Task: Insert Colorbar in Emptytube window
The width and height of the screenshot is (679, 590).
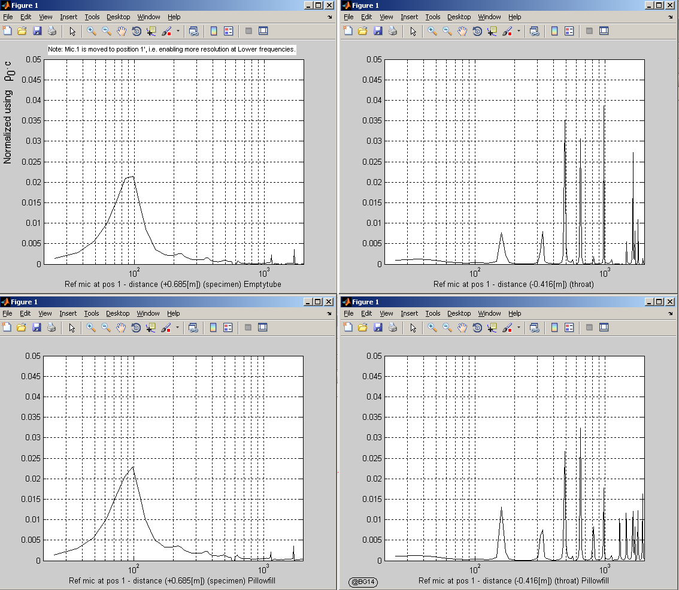Action: pyautogui.click(x=214, y=31)
